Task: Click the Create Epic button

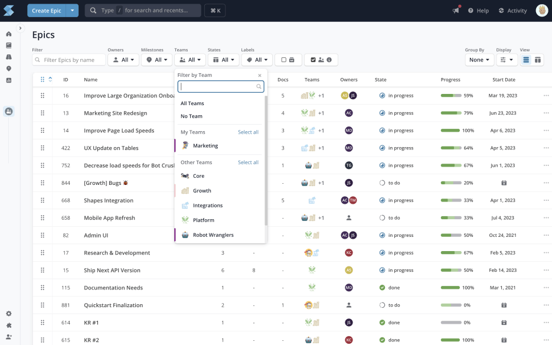Action: (x=45, y=11)
